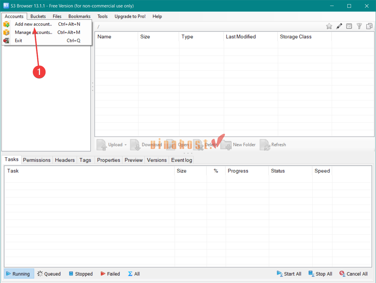Choose Manage accounts from the menu

tap(33, 32)
